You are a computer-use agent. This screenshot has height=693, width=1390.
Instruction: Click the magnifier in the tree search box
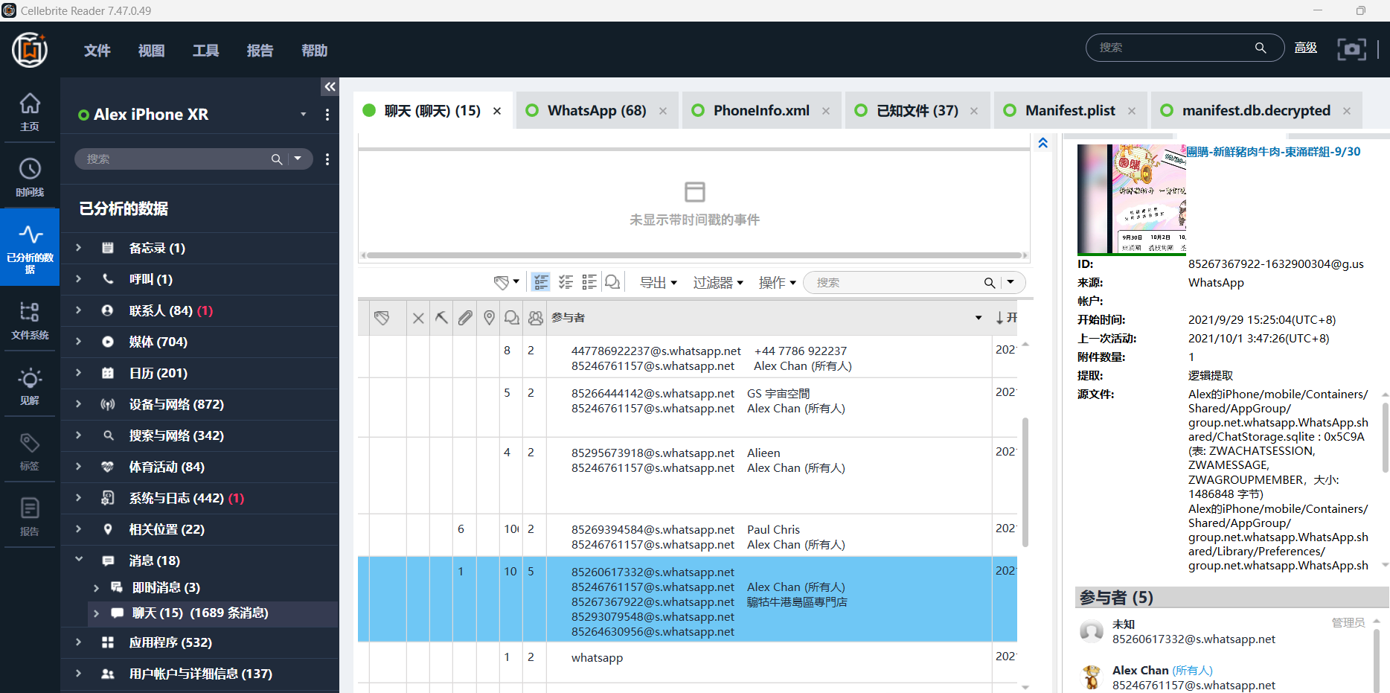point(277,159)
